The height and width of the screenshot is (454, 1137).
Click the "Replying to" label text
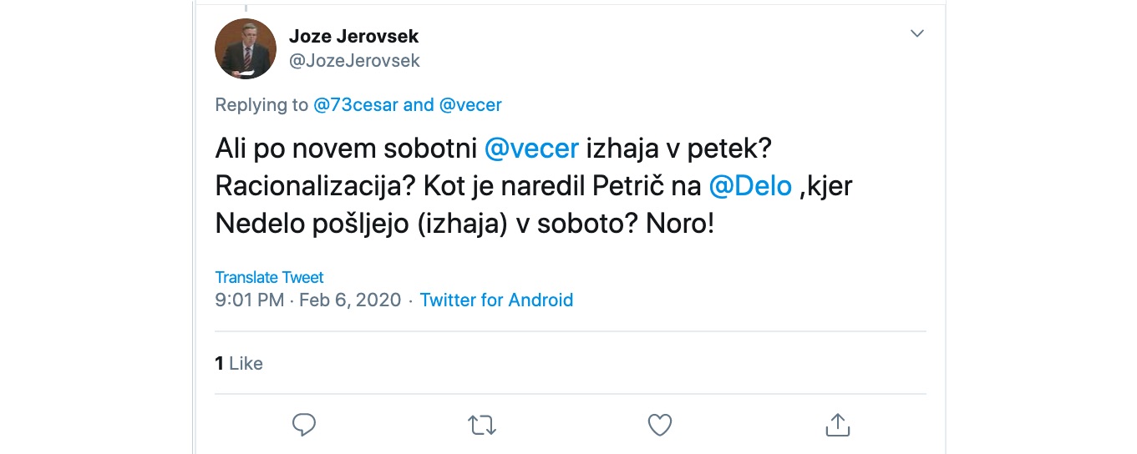coord(261,105)
